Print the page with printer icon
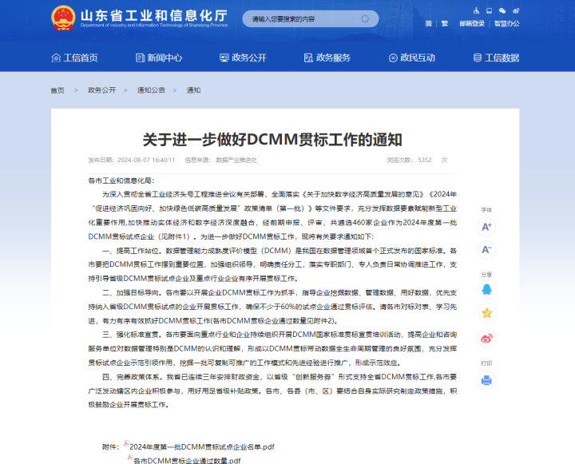575x464 pixels. click(x=486, y=380)
